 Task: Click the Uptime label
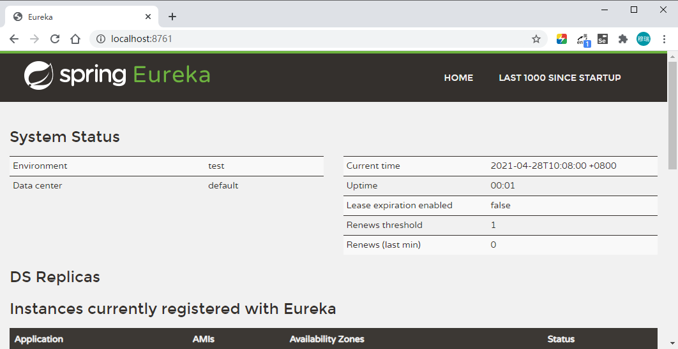[x=362, y=186]
